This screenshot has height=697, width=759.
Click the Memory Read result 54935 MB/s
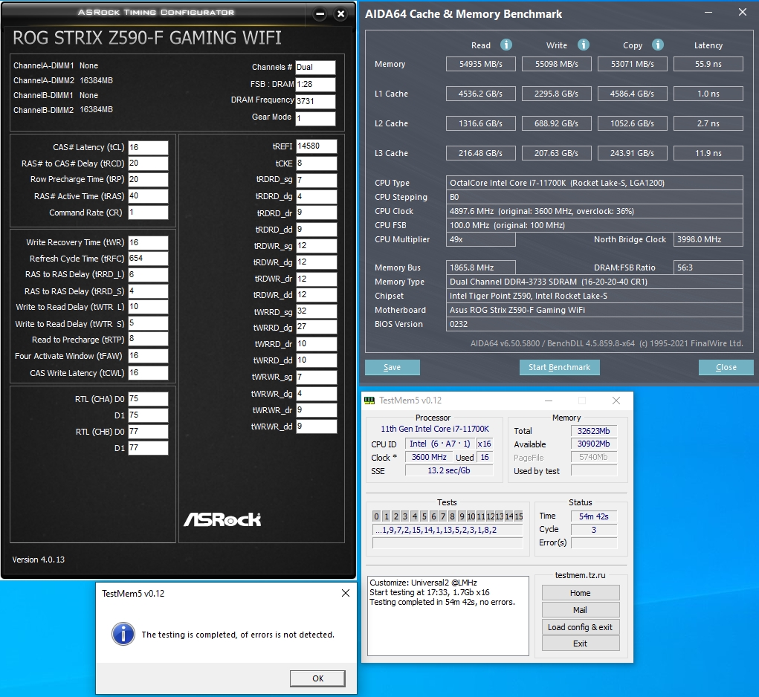tap(481, 64)
